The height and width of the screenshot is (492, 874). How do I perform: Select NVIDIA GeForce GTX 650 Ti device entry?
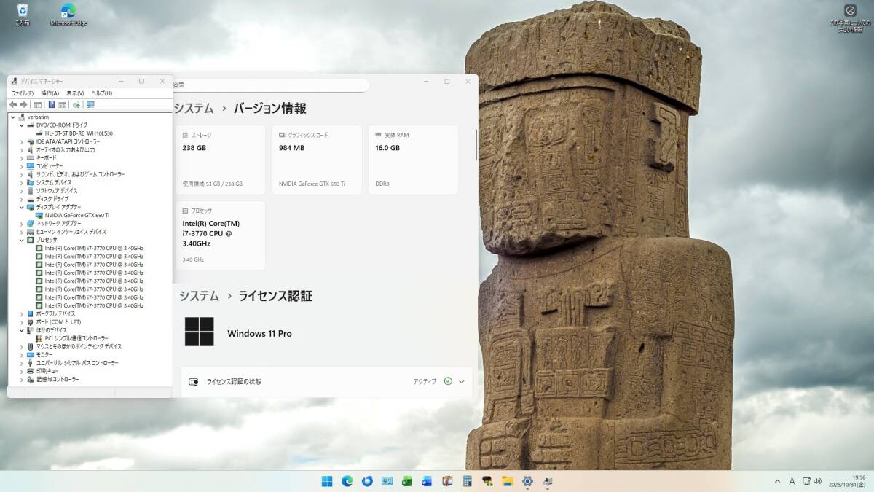pos(76,215)
